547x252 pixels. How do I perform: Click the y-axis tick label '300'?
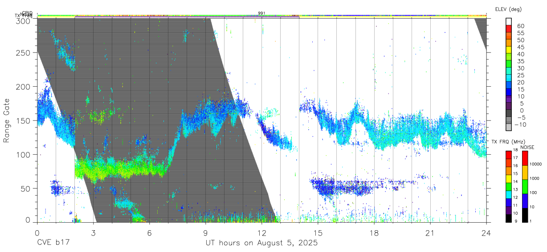tap(23, 20)
